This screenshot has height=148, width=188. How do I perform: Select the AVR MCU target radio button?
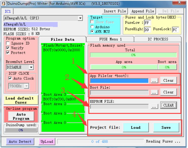[x=92, y=31]
